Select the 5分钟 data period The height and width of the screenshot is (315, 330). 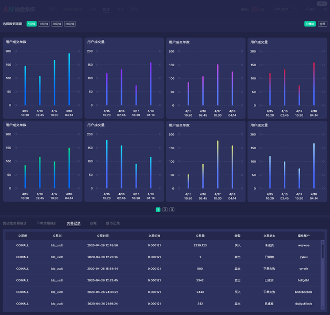[x=32, y=24]
